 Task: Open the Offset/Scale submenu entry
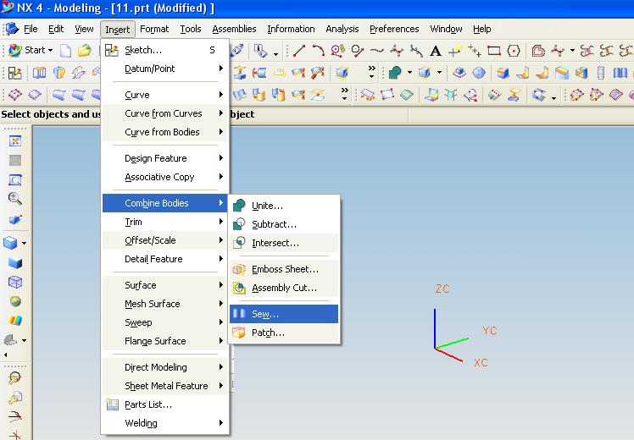(166, 240)
